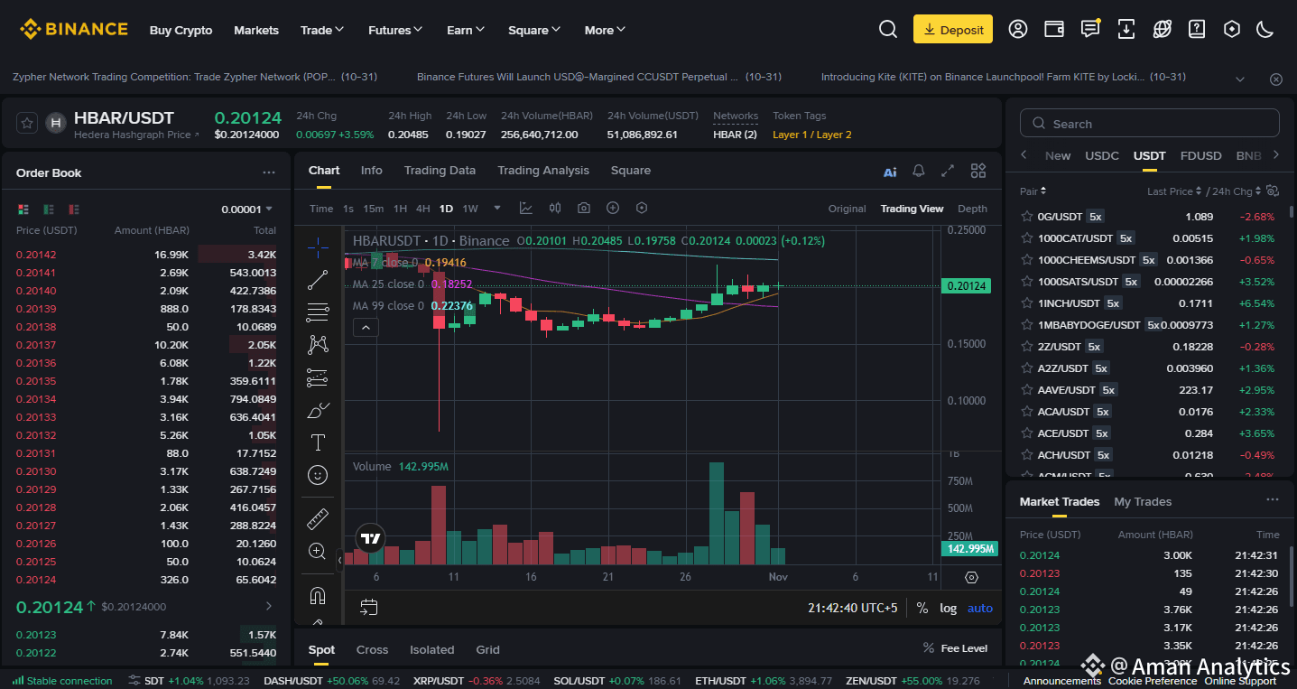Show both bids and asks order book view
1297x689 pixels.
(23, 209)
